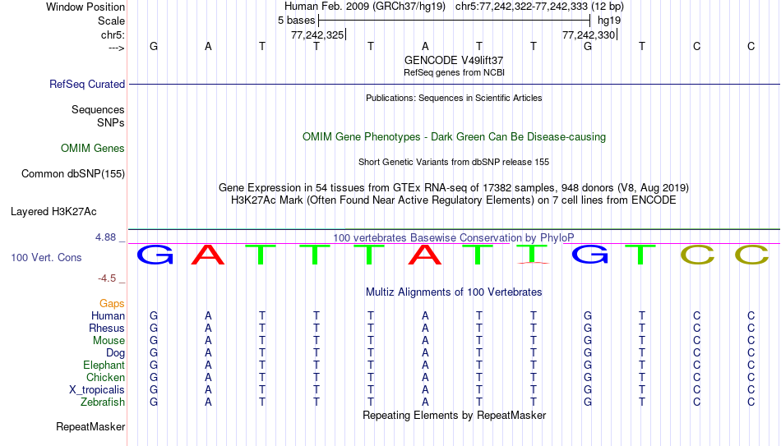Select the Mouse species row label
The image size is (781, 446).
click(109, 341)
